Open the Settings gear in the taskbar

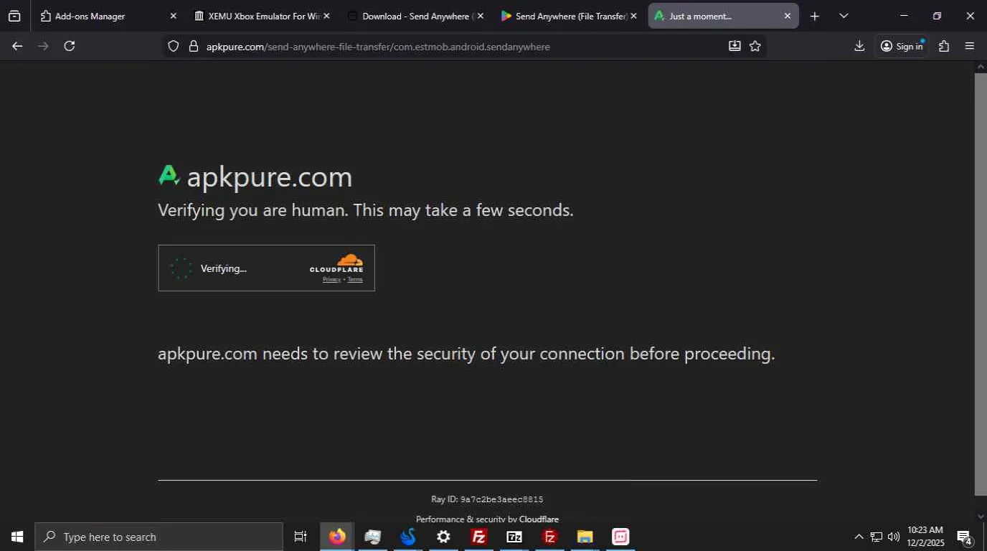click(x=444, y=537)
